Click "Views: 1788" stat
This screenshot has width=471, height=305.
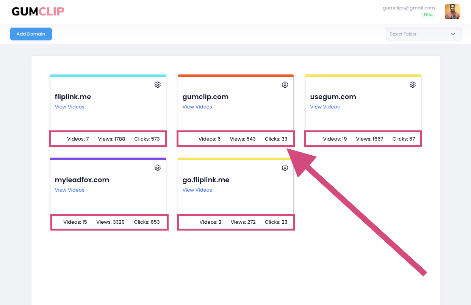[111, 139]
